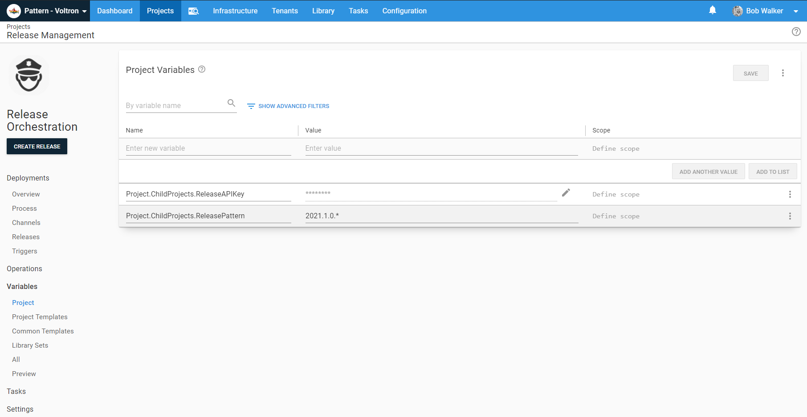This screenshot has height=417, width=807.
Task: Open Define scope for the ReleaseAPIKey variable
Action: click(616, 194)
